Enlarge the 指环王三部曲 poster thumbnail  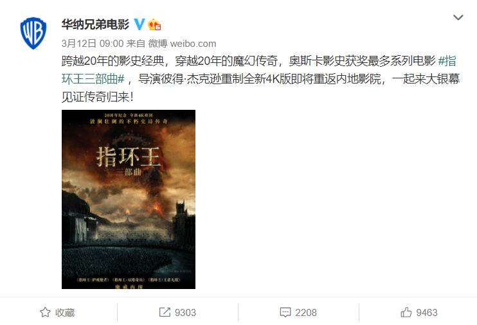(x=129, y=200)
